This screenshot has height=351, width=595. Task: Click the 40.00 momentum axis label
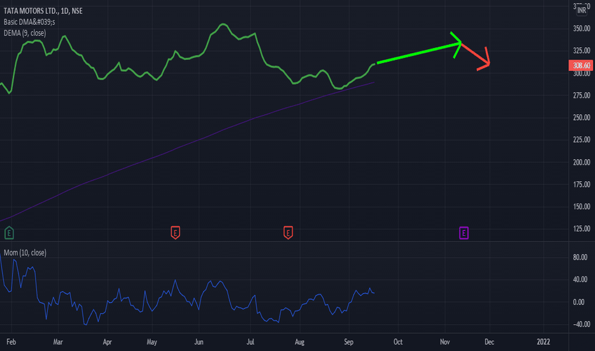click(580, 280)
